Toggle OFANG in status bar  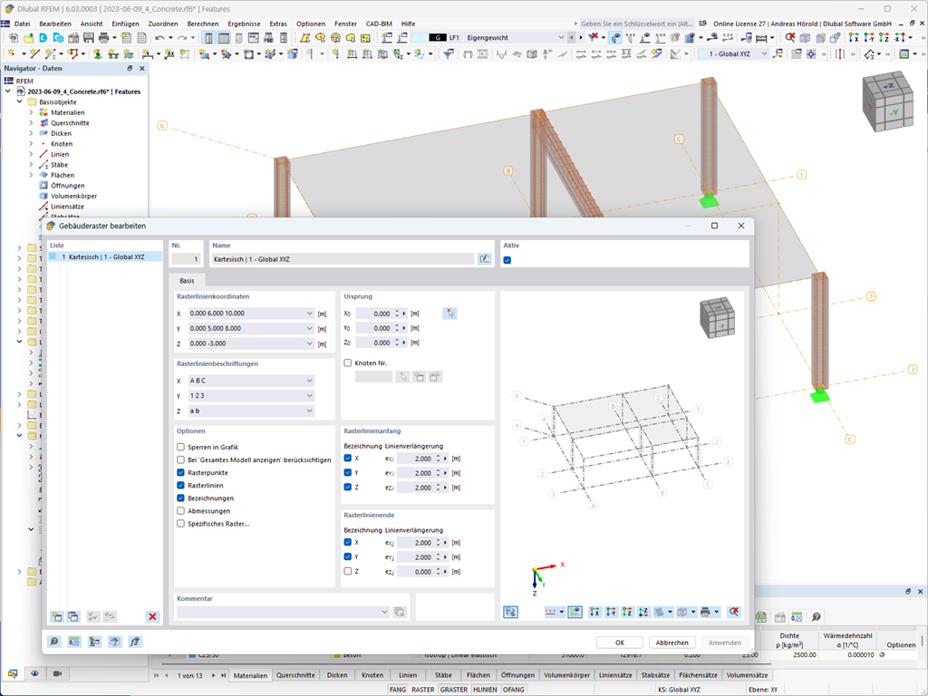(514, 690)
